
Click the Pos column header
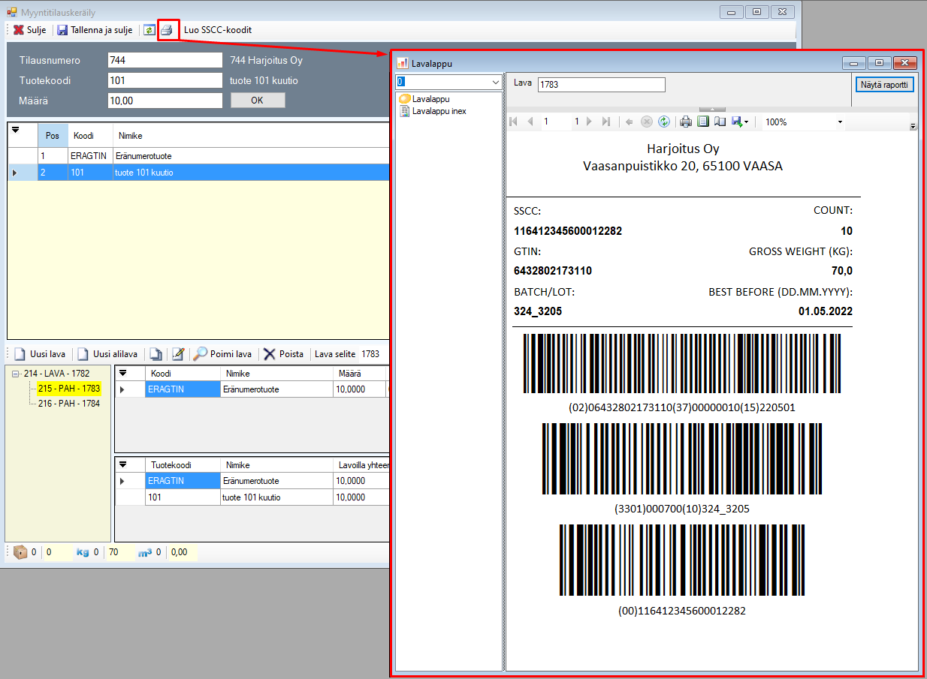tap(53, 136)
